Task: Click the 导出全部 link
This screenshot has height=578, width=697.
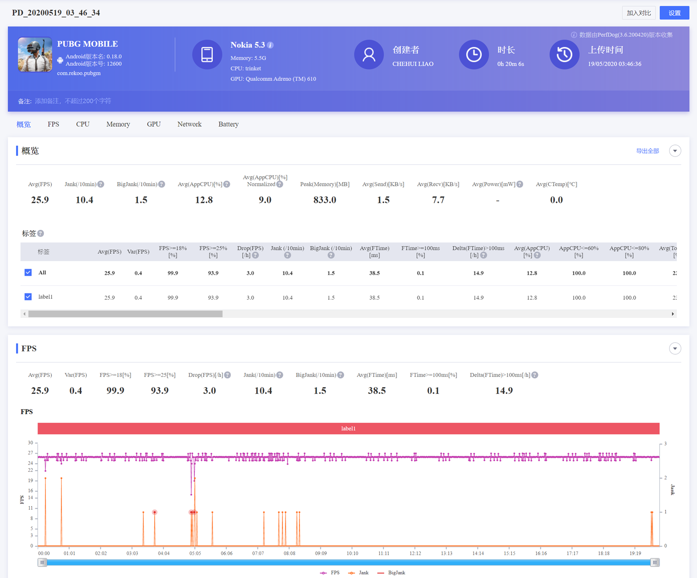Action: pyautogui.click(x=647, y=151)
